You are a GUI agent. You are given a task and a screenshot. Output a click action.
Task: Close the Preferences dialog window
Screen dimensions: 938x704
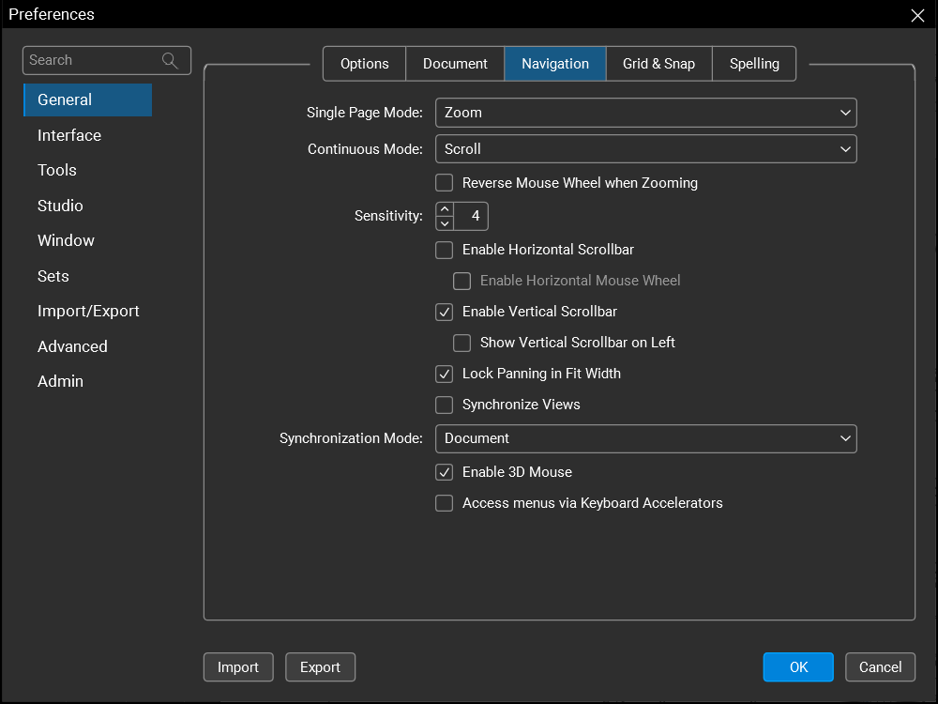pyautogui.click(x=917, y=15)
